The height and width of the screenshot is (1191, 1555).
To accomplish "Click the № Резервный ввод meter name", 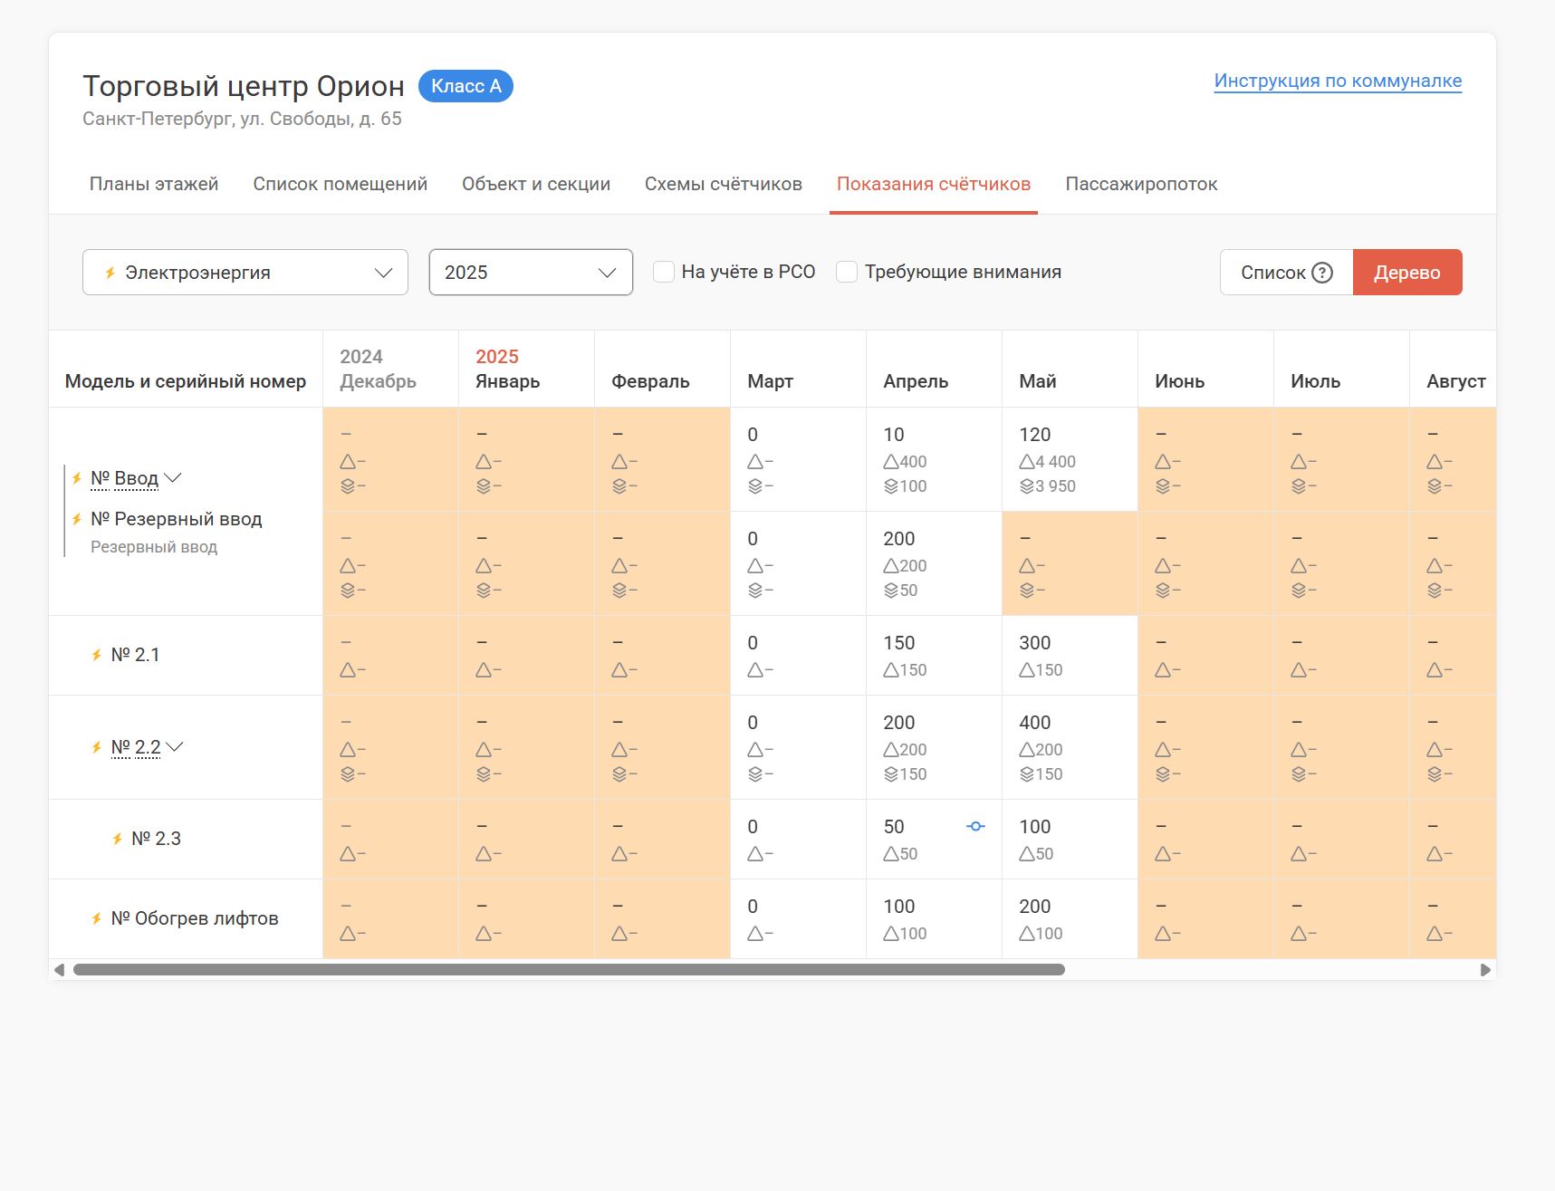I will click(x=177, y=519).
